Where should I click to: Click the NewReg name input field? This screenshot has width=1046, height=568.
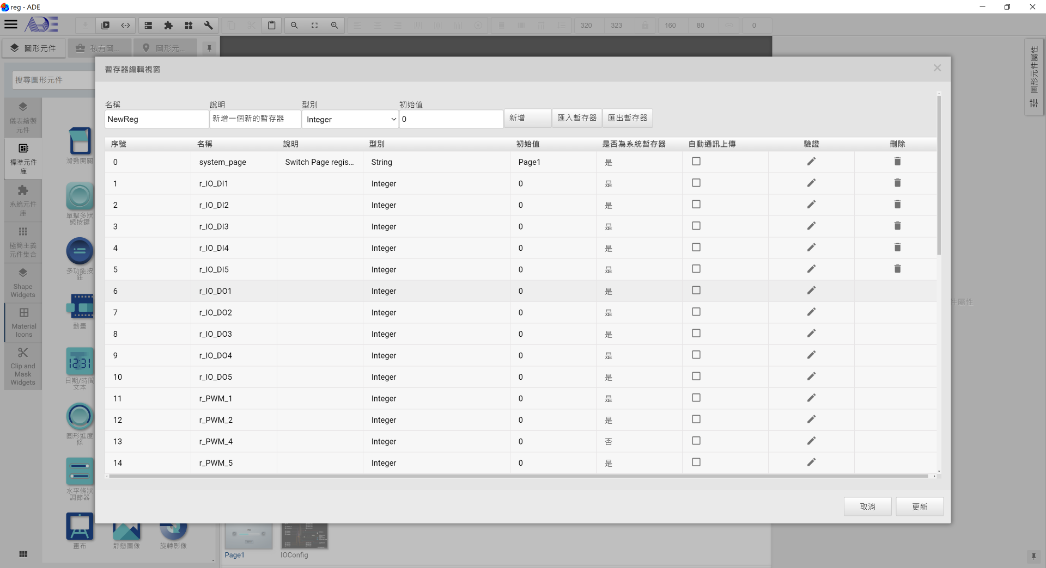(x=156, y=119)
